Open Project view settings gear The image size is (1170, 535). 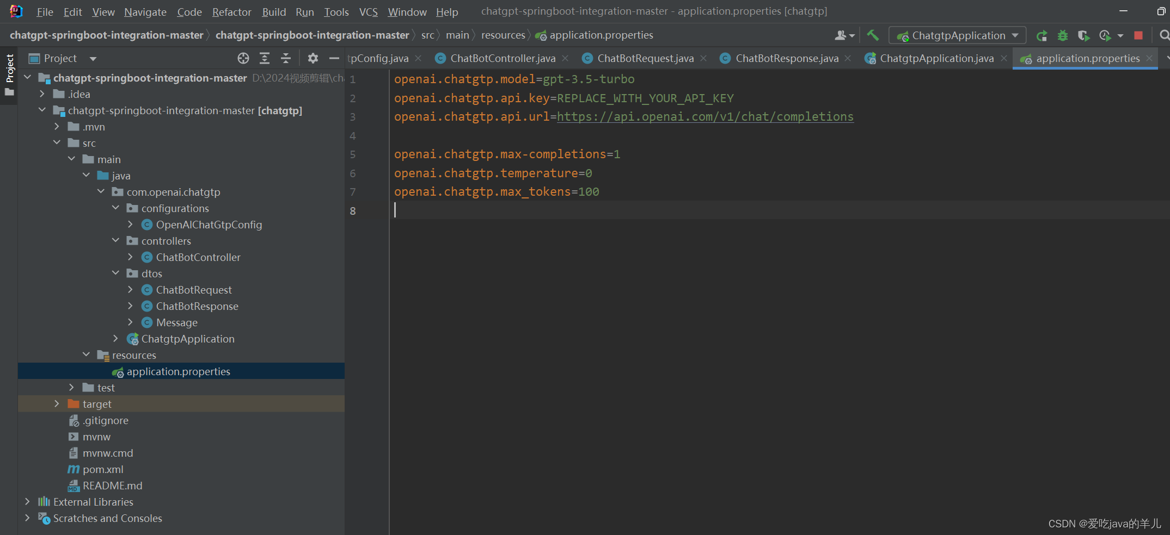(x=313, y=58)
